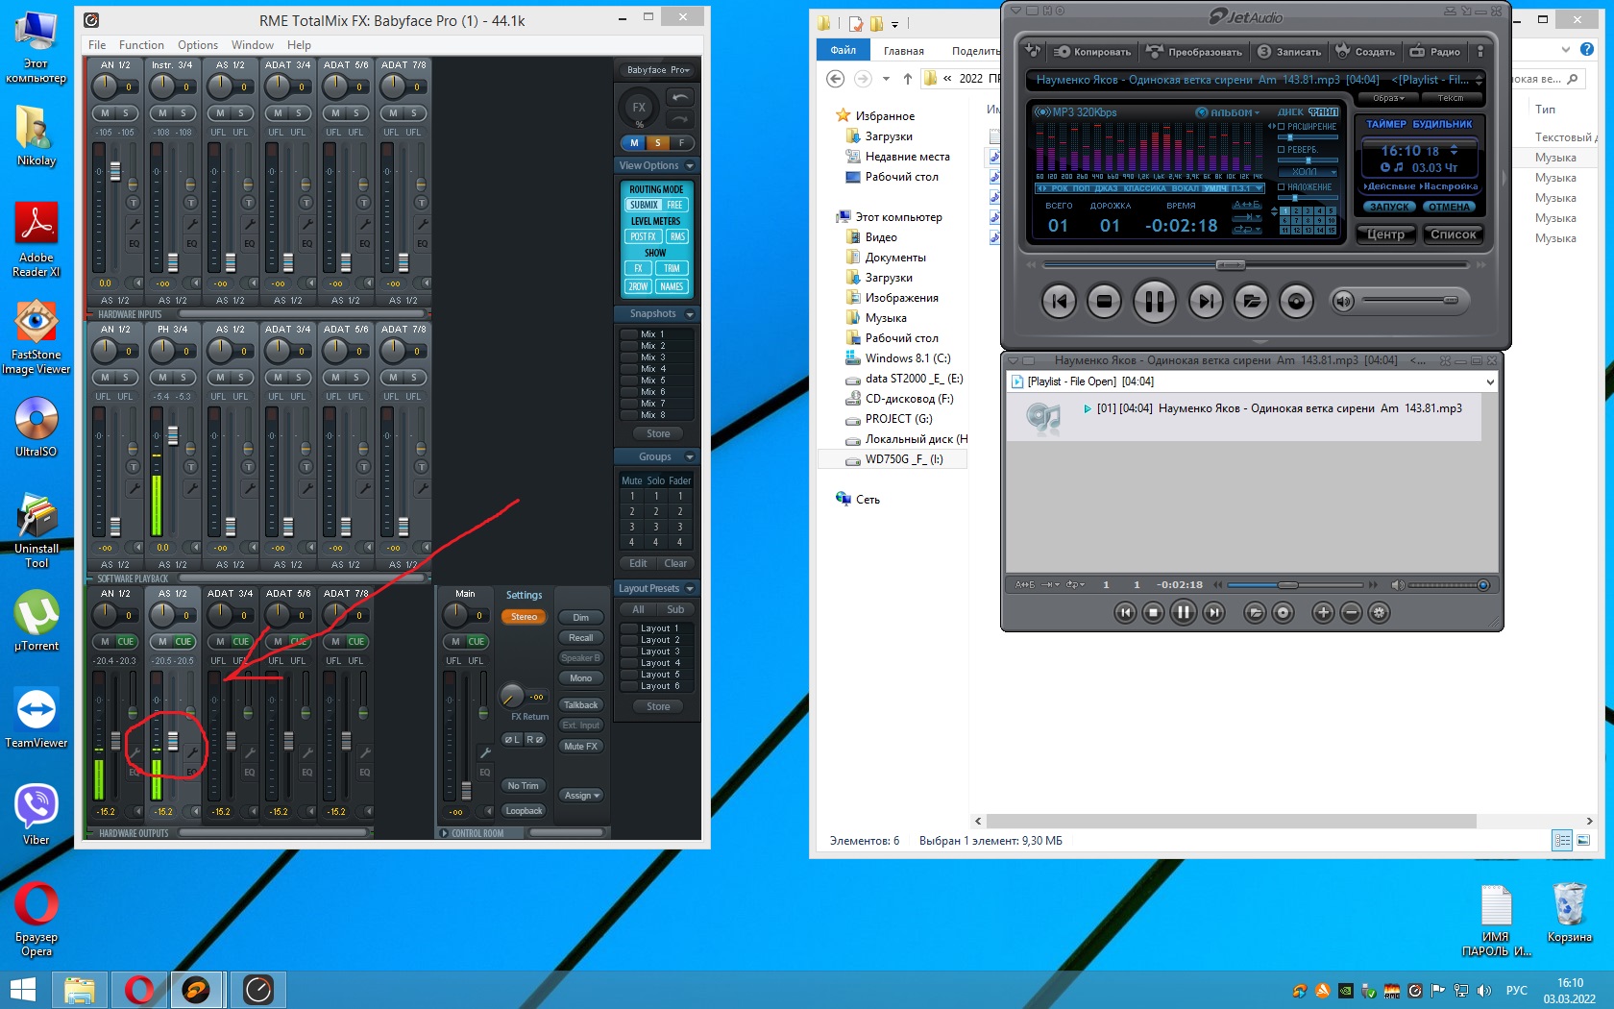Click the JetAudio main volume slider
This screenshot has height=1009, width=1614.
click(x=1411, y=301)
